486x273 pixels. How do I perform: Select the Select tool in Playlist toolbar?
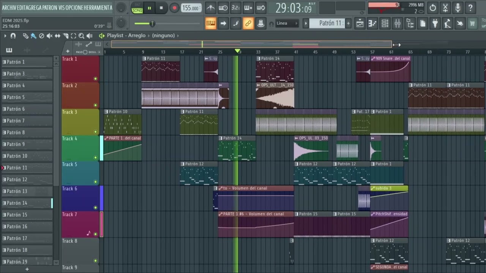[x=73, y=36]
